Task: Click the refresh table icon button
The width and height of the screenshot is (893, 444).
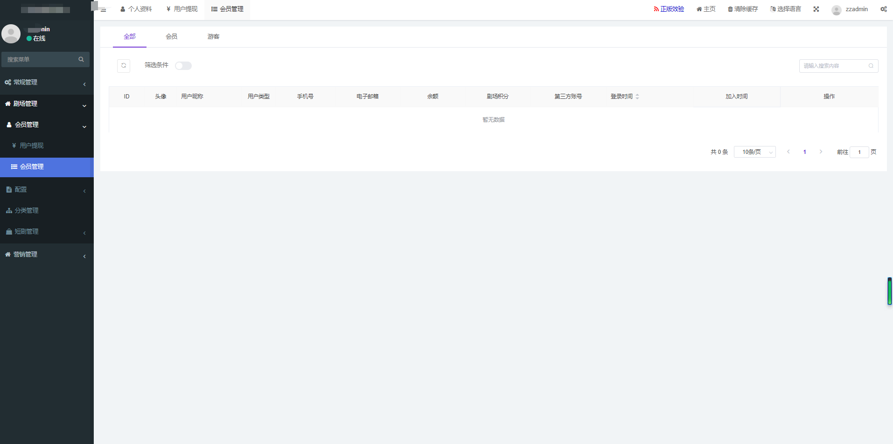Action: [124, 66]
